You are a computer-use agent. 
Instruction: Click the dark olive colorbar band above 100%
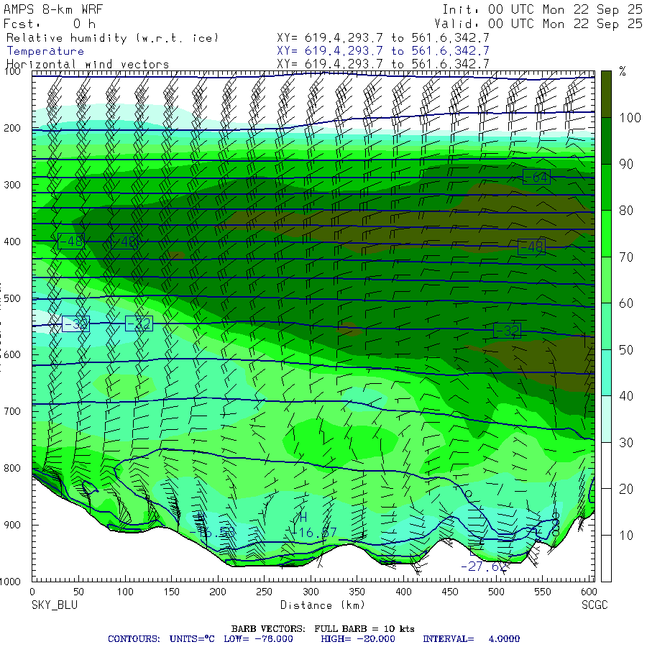tap(606, 94)
